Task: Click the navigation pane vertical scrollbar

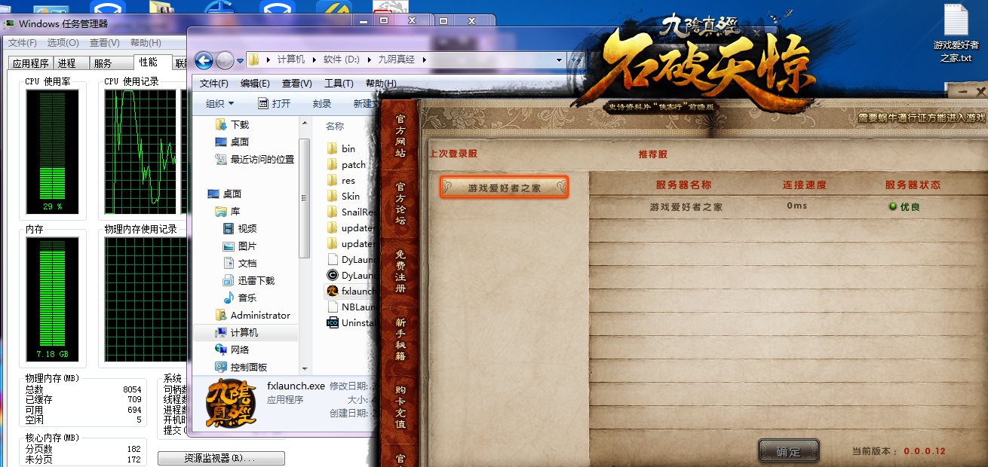Action: (x=304, y=245)
